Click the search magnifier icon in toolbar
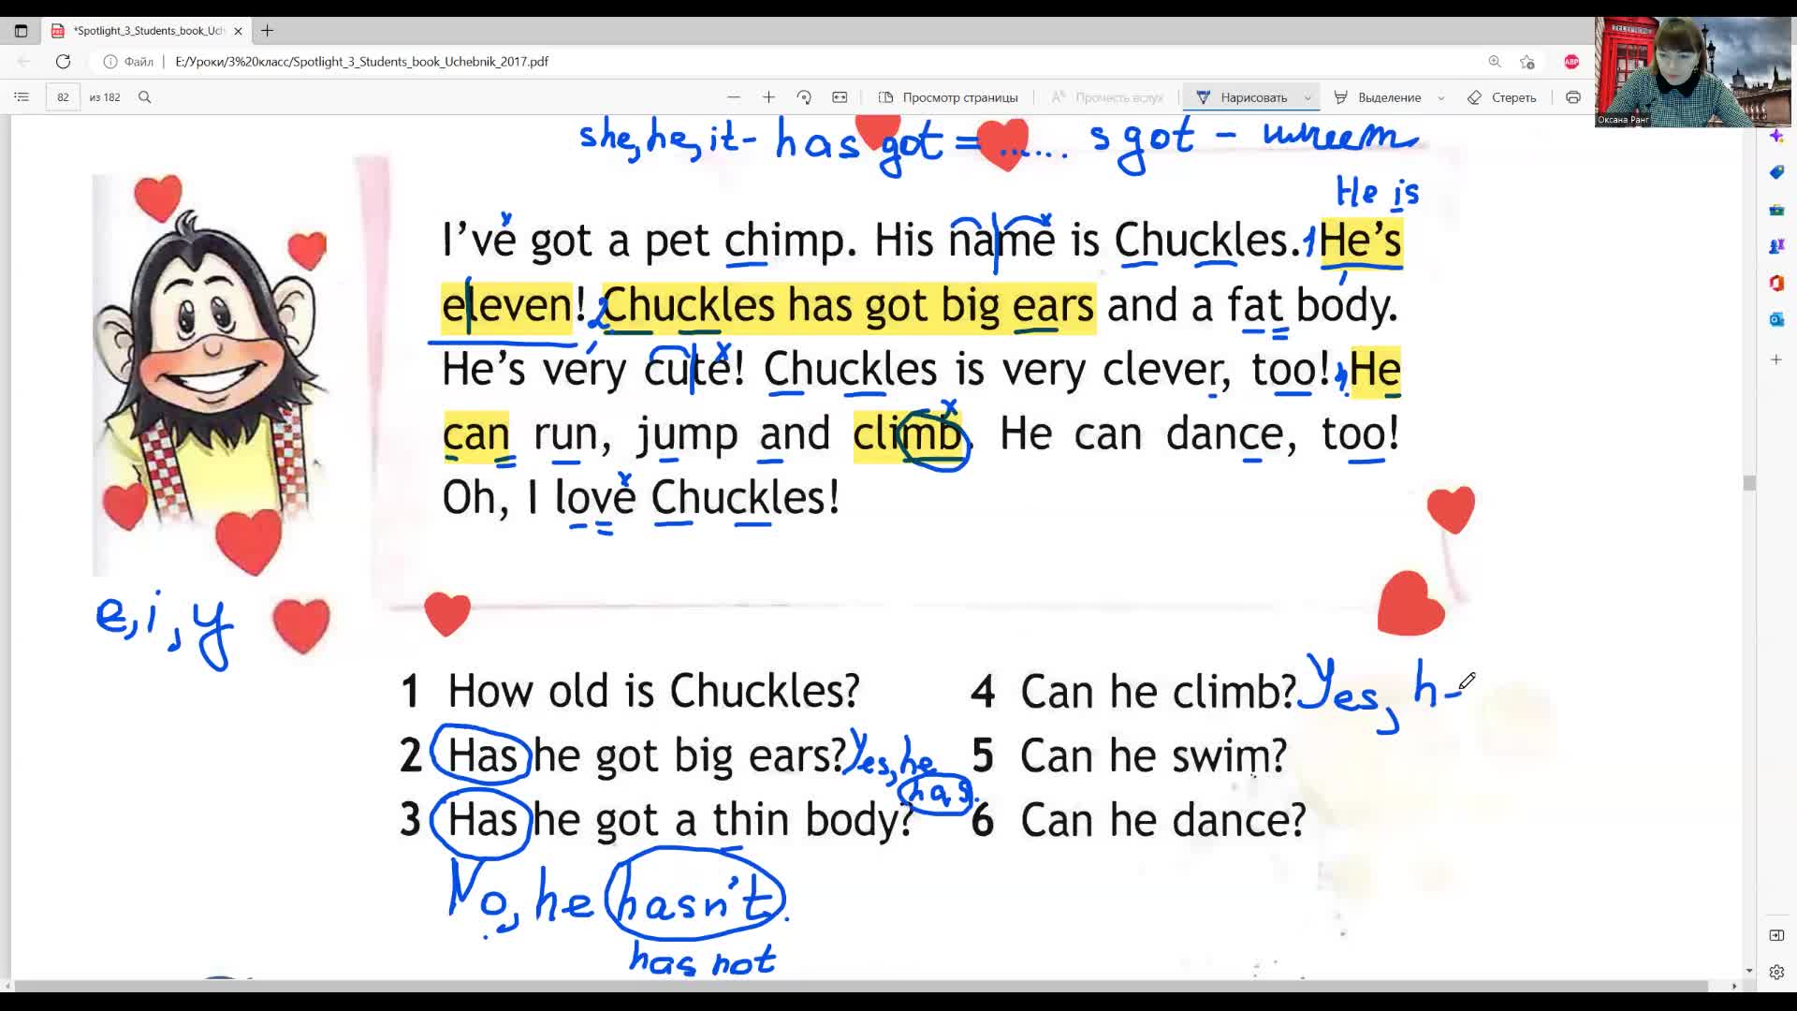This screenshot has width=1797, height=1011. click(x=144, y=96)
